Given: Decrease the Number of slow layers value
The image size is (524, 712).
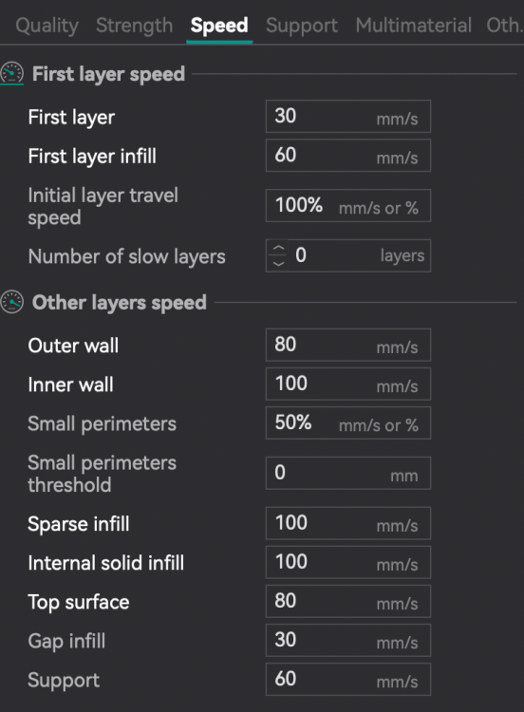Looking at the screenshot, I should coord(278,263).
